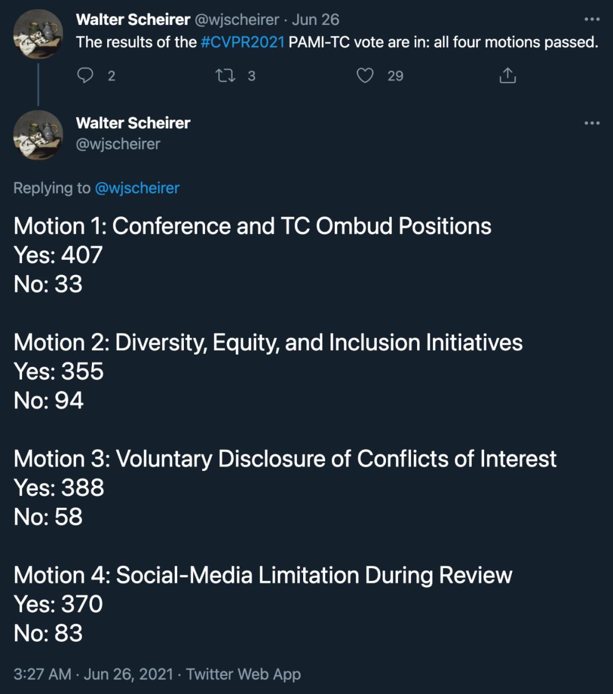
Task: Click the reply count number 2
Action: click(111, 76)
